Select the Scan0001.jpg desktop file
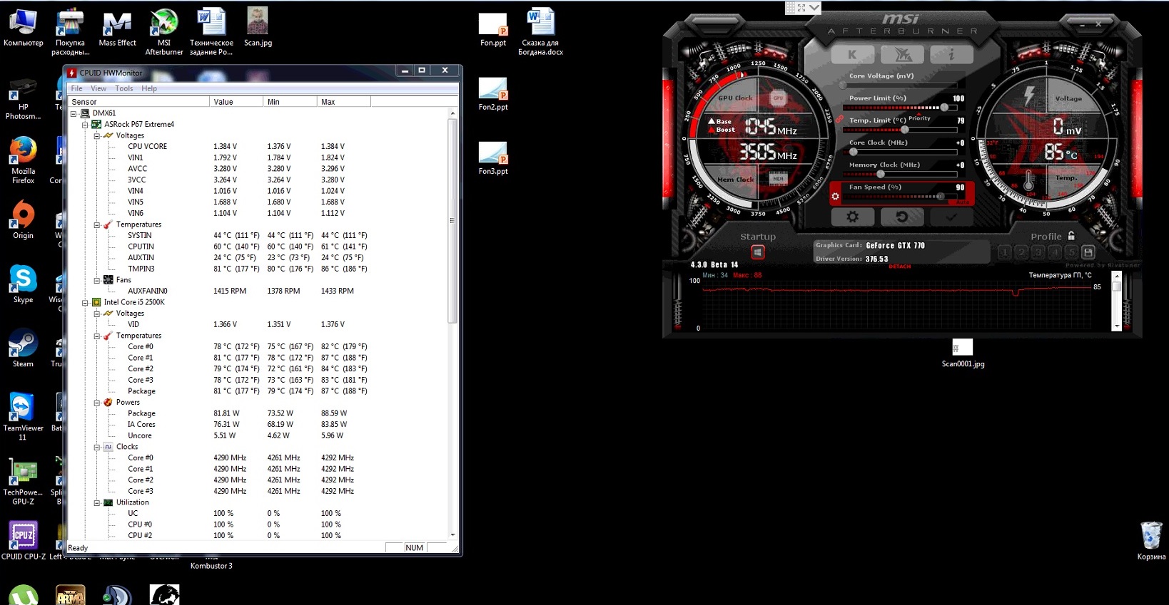The width and height of the screenshot is (1169, 605). [963, 353]
